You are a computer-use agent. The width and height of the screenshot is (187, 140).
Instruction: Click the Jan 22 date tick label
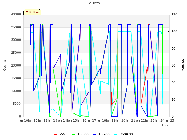140,120
